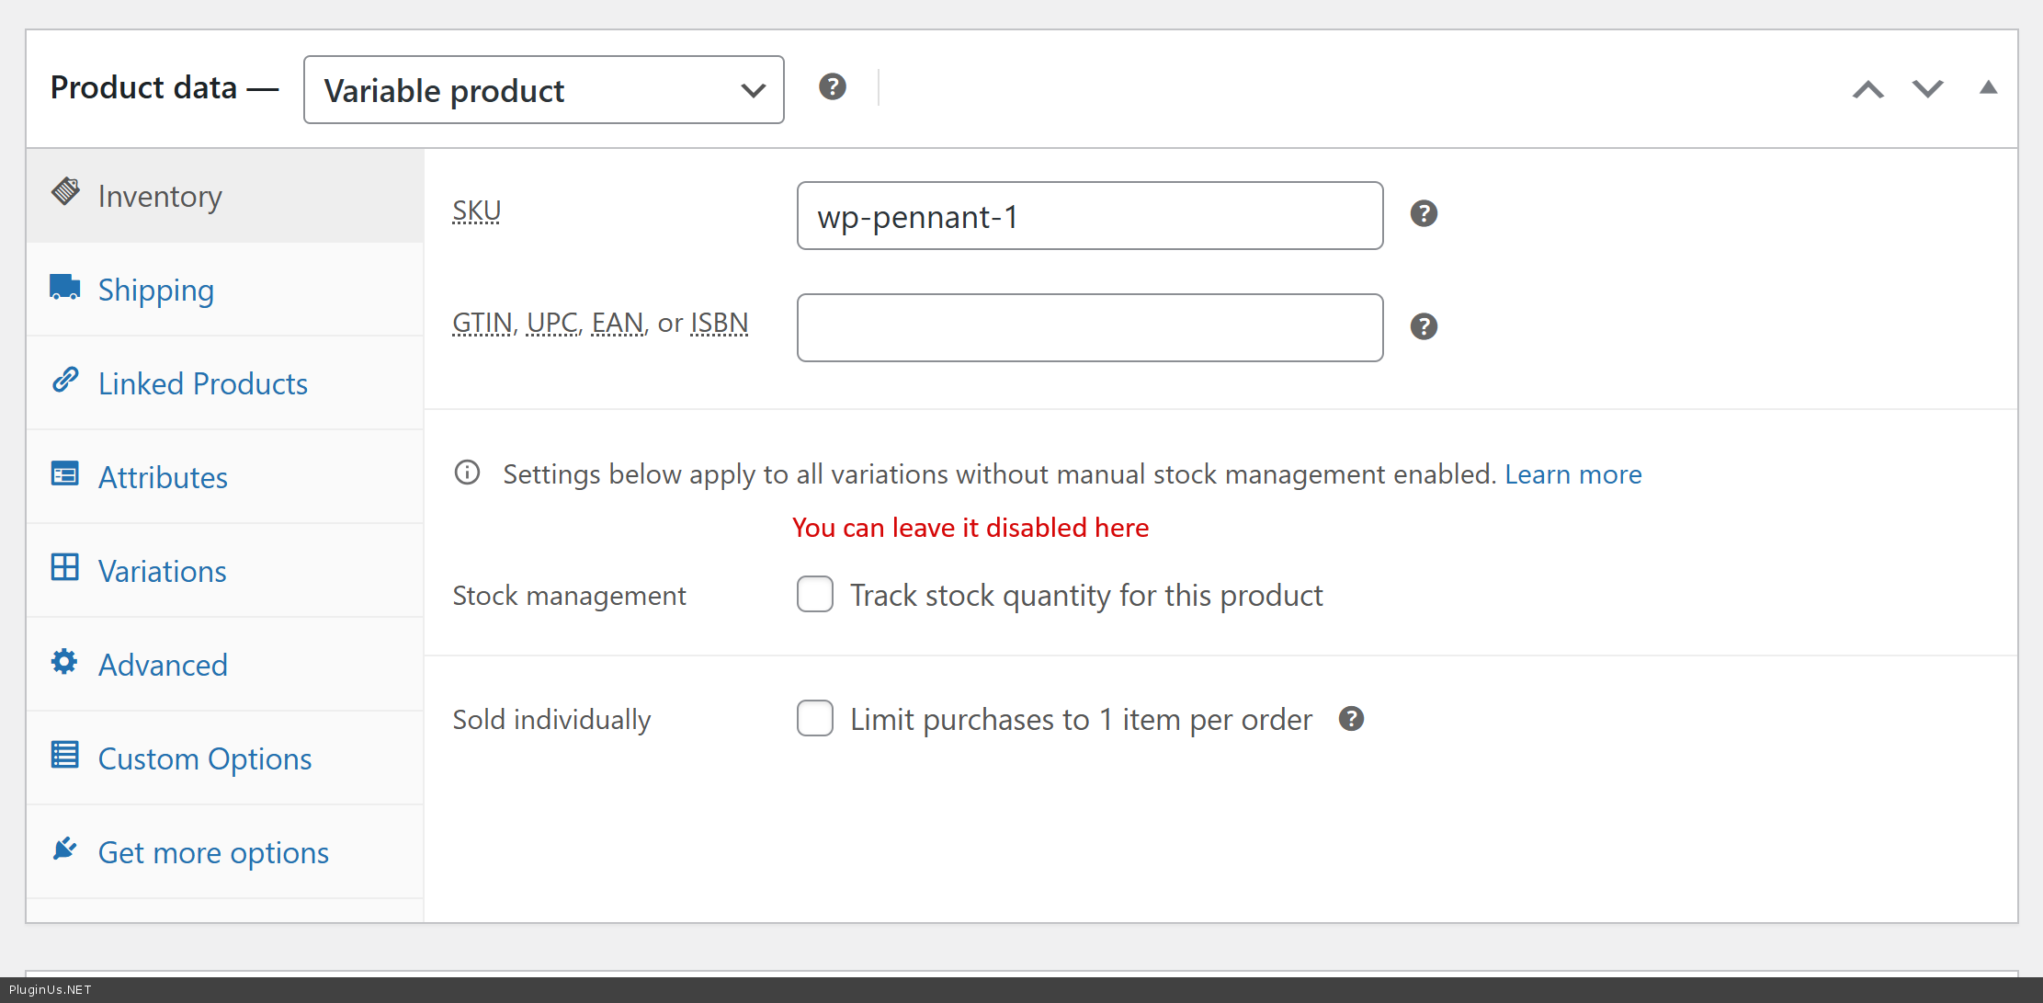
Task: Click the Sold individually help tooltip icon
Action: pyautogui.click(x=1351, y=719)
